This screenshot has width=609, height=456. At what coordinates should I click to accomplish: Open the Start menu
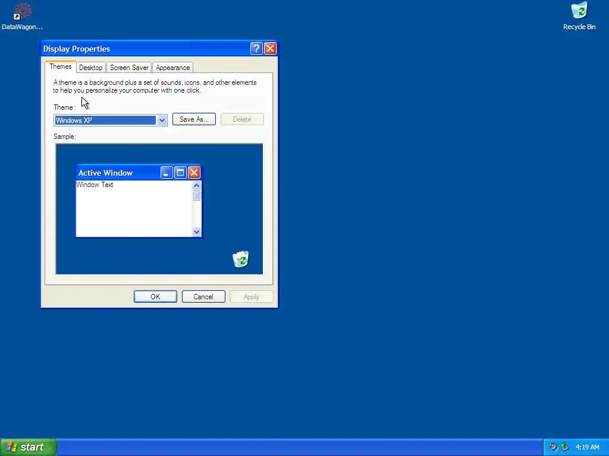(29, 447)
